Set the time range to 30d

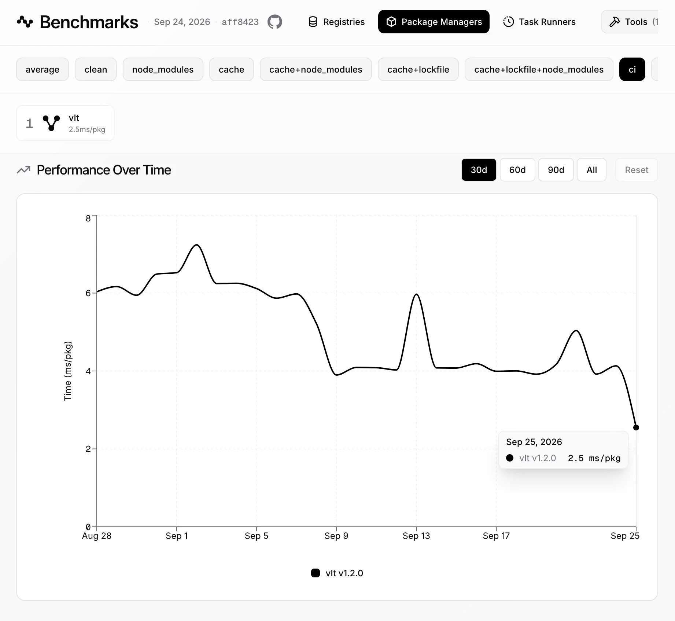[x=479, y=170]
